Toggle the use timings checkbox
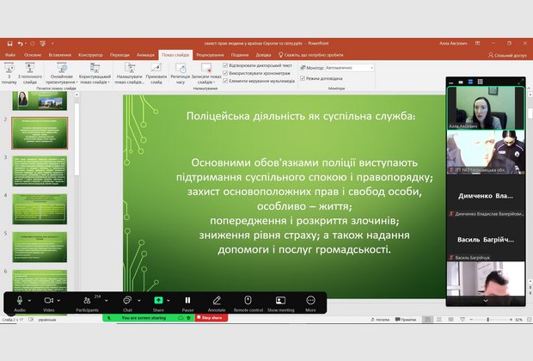The width and height of the screenshot is (533, 361). point(226,72)
